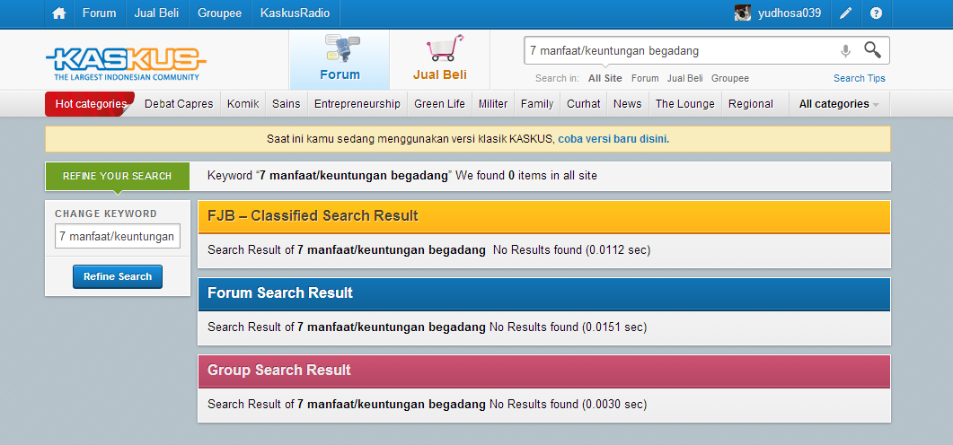Open the Sains category
Viewport: 953px width, 445px height.
tap(287, 104)
